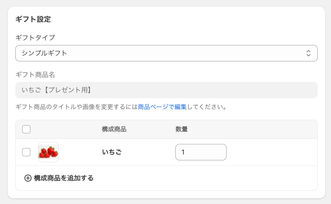Click the help text below the gift name field

click(x=121, y=107)
